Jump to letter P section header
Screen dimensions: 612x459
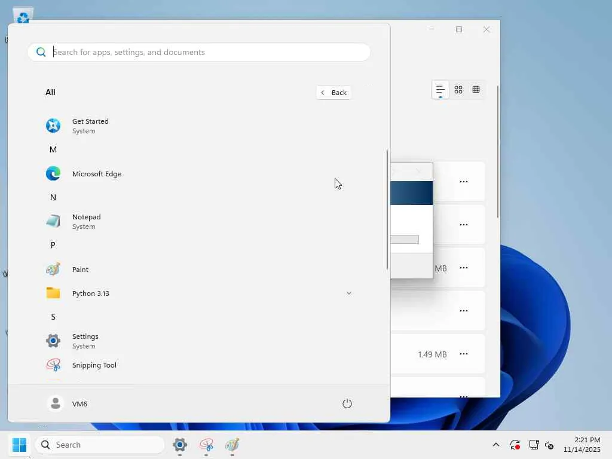(x=53, y=245)
